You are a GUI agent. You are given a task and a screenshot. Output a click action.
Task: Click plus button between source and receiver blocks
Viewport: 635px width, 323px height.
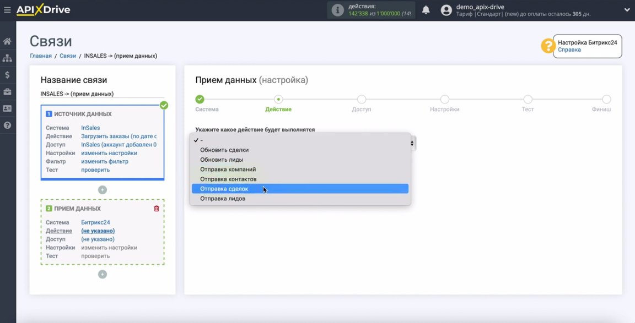[103, 190]
